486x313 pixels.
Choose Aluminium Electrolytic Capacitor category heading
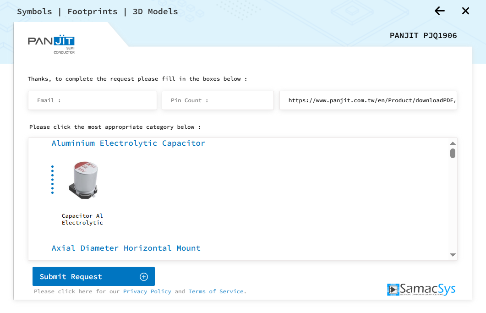(x=128, y=143)
